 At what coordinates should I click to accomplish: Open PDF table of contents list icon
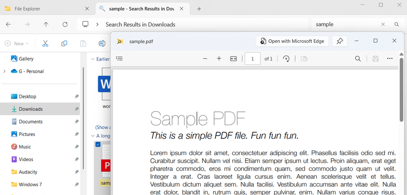[119, 59]
